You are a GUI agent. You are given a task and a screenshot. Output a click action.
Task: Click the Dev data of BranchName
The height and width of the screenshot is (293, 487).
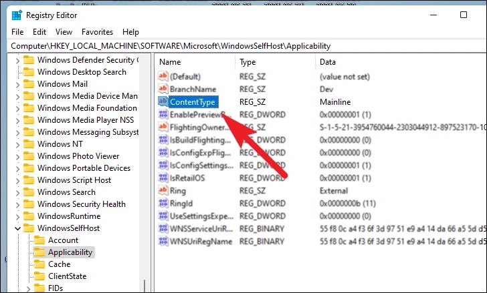pos(326,89)
